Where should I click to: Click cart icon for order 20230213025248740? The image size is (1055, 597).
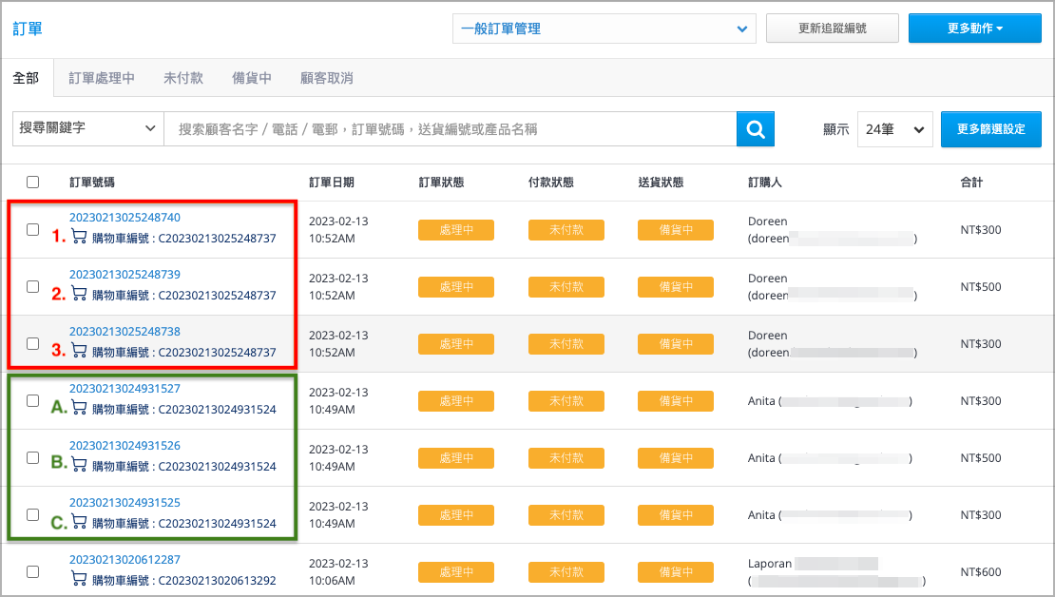(80, 237)
